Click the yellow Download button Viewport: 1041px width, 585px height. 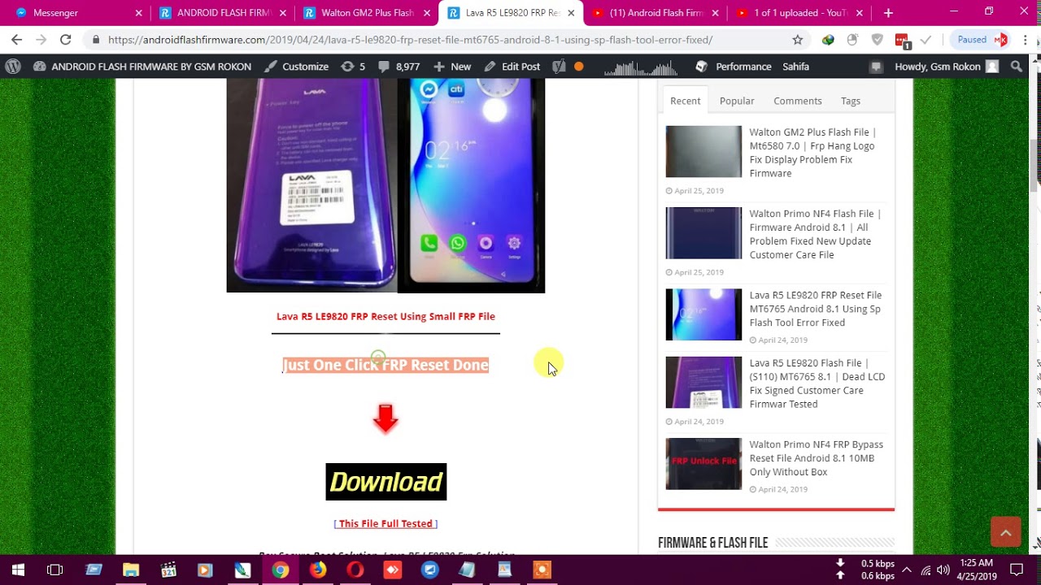385,482
